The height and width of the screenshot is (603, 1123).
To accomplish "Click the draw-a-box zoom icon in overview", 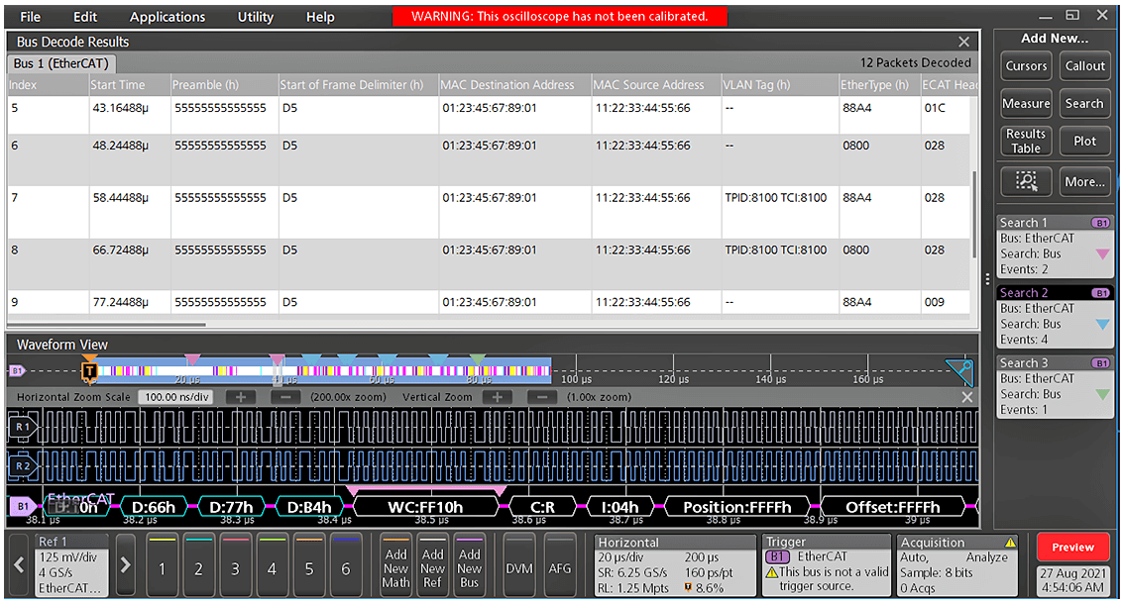I will click(x=960, y=371).
